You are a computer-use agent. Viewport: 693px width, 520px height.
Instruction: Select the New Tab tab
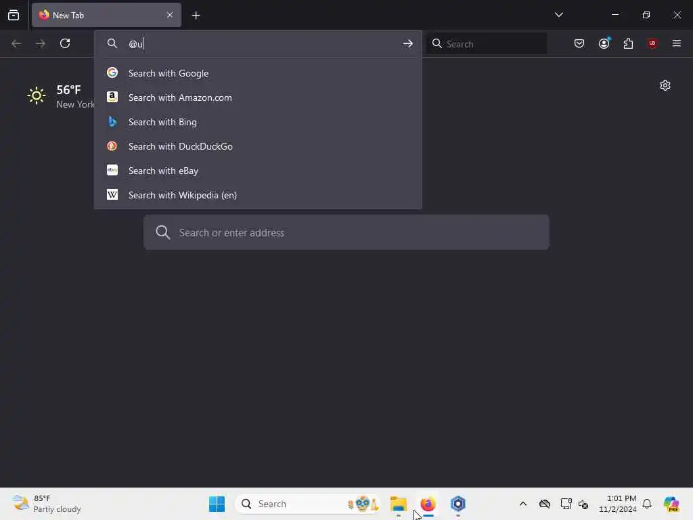pyautogui.click(x=106, y=15)
